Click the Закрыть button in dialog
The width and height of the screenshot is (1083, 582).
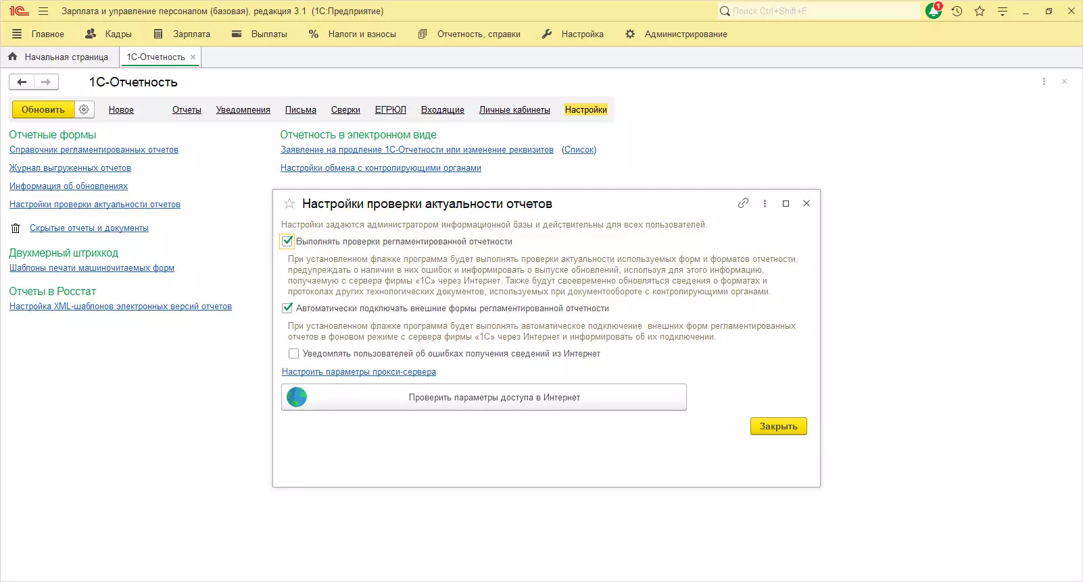779,426
